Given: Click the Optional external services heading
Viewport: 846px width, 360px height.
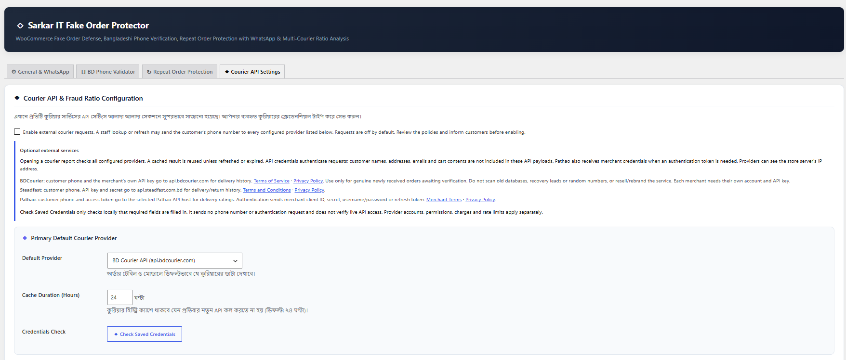Looking at the screenshot, I should [x=49, y=151].
